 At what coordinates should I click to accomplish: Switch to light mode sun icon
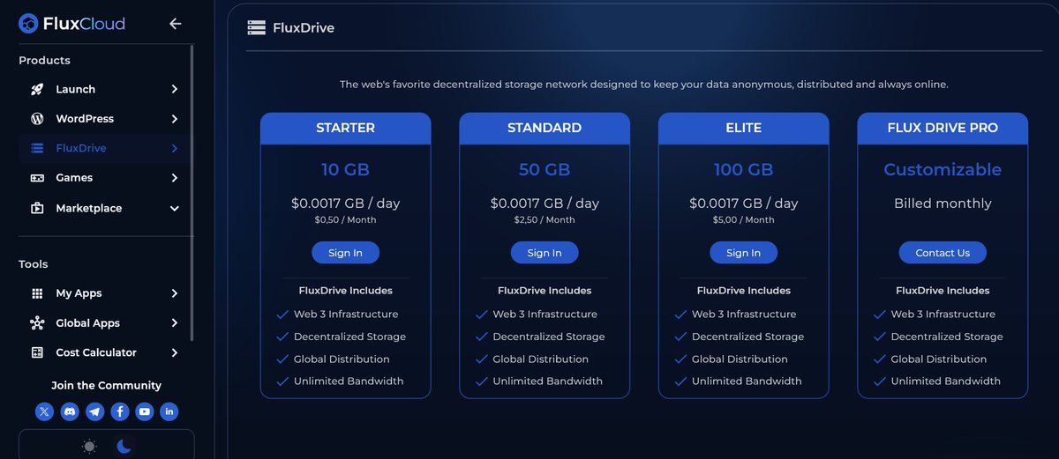(89, 447)
